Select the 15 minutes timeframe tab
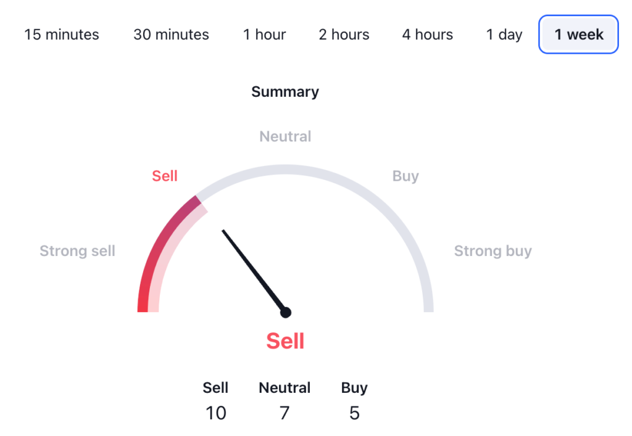This screenshot has width=632, height=436. click(61, 35)
